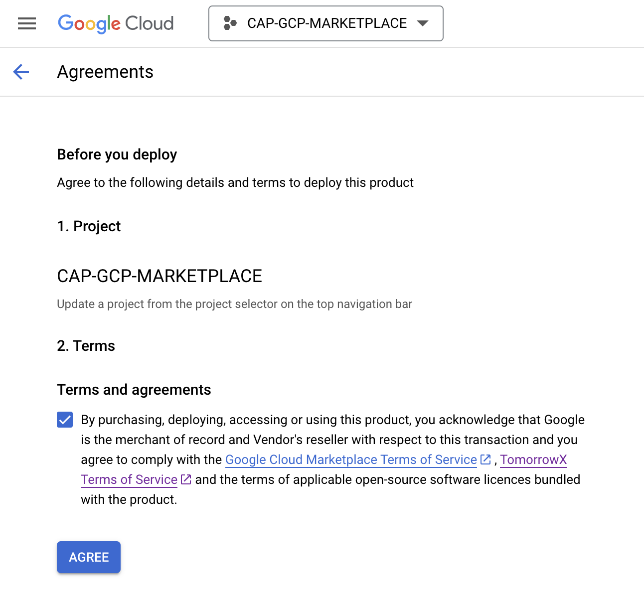Viewport: 644px width, 608px height.
Task: Select the '1. Project' section heading
Action: tap(89, 226)
